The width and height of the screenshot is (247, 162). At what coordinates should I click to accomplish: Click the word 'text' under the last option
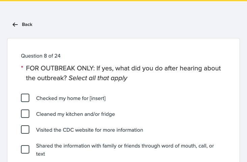40,154
